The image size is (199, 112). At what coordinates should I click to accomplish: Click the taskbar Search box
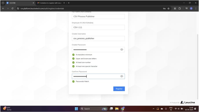click(x=94, y=109)
